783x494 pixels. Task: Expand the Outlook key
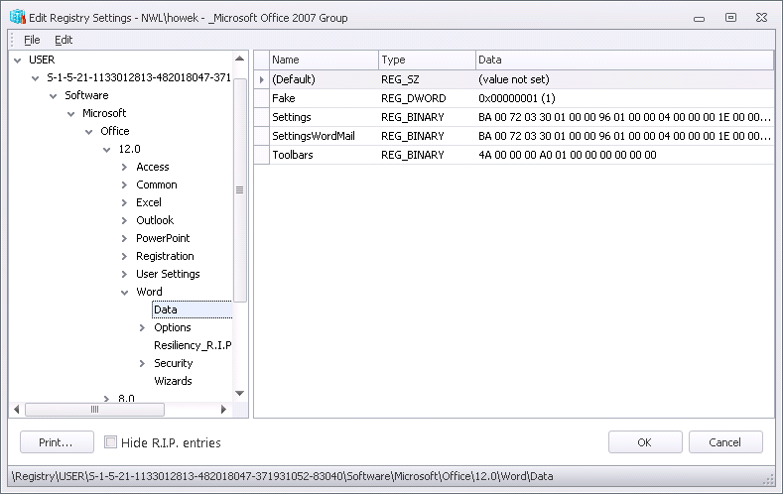click(x=124, y=220)
